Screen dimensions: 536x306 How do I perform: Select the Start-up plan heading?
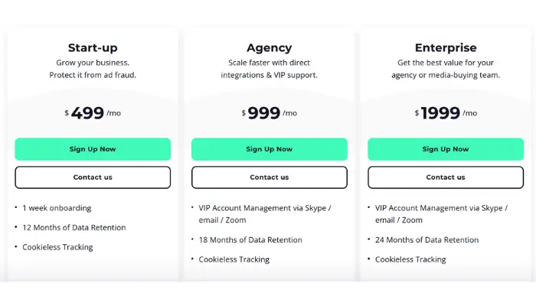coord(93,47)
